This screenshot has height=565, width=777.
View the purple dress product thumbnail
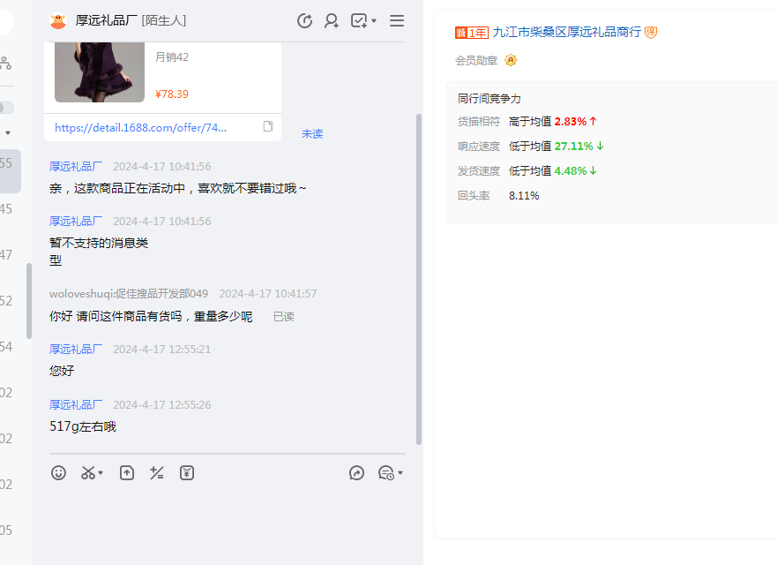click(100, 72)
